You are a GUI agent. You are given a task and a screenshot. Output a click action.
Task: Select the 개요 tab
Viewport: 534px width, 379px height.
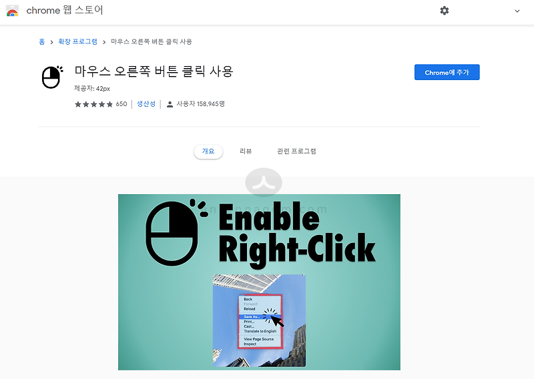[x=208, y=151]
